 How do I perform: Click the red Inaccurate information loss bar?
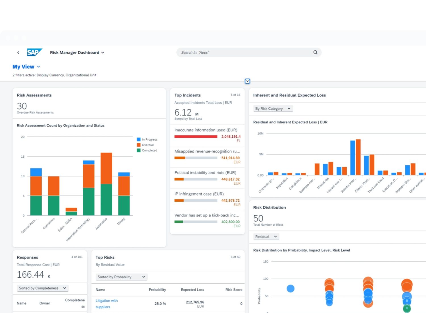point(196,137)
